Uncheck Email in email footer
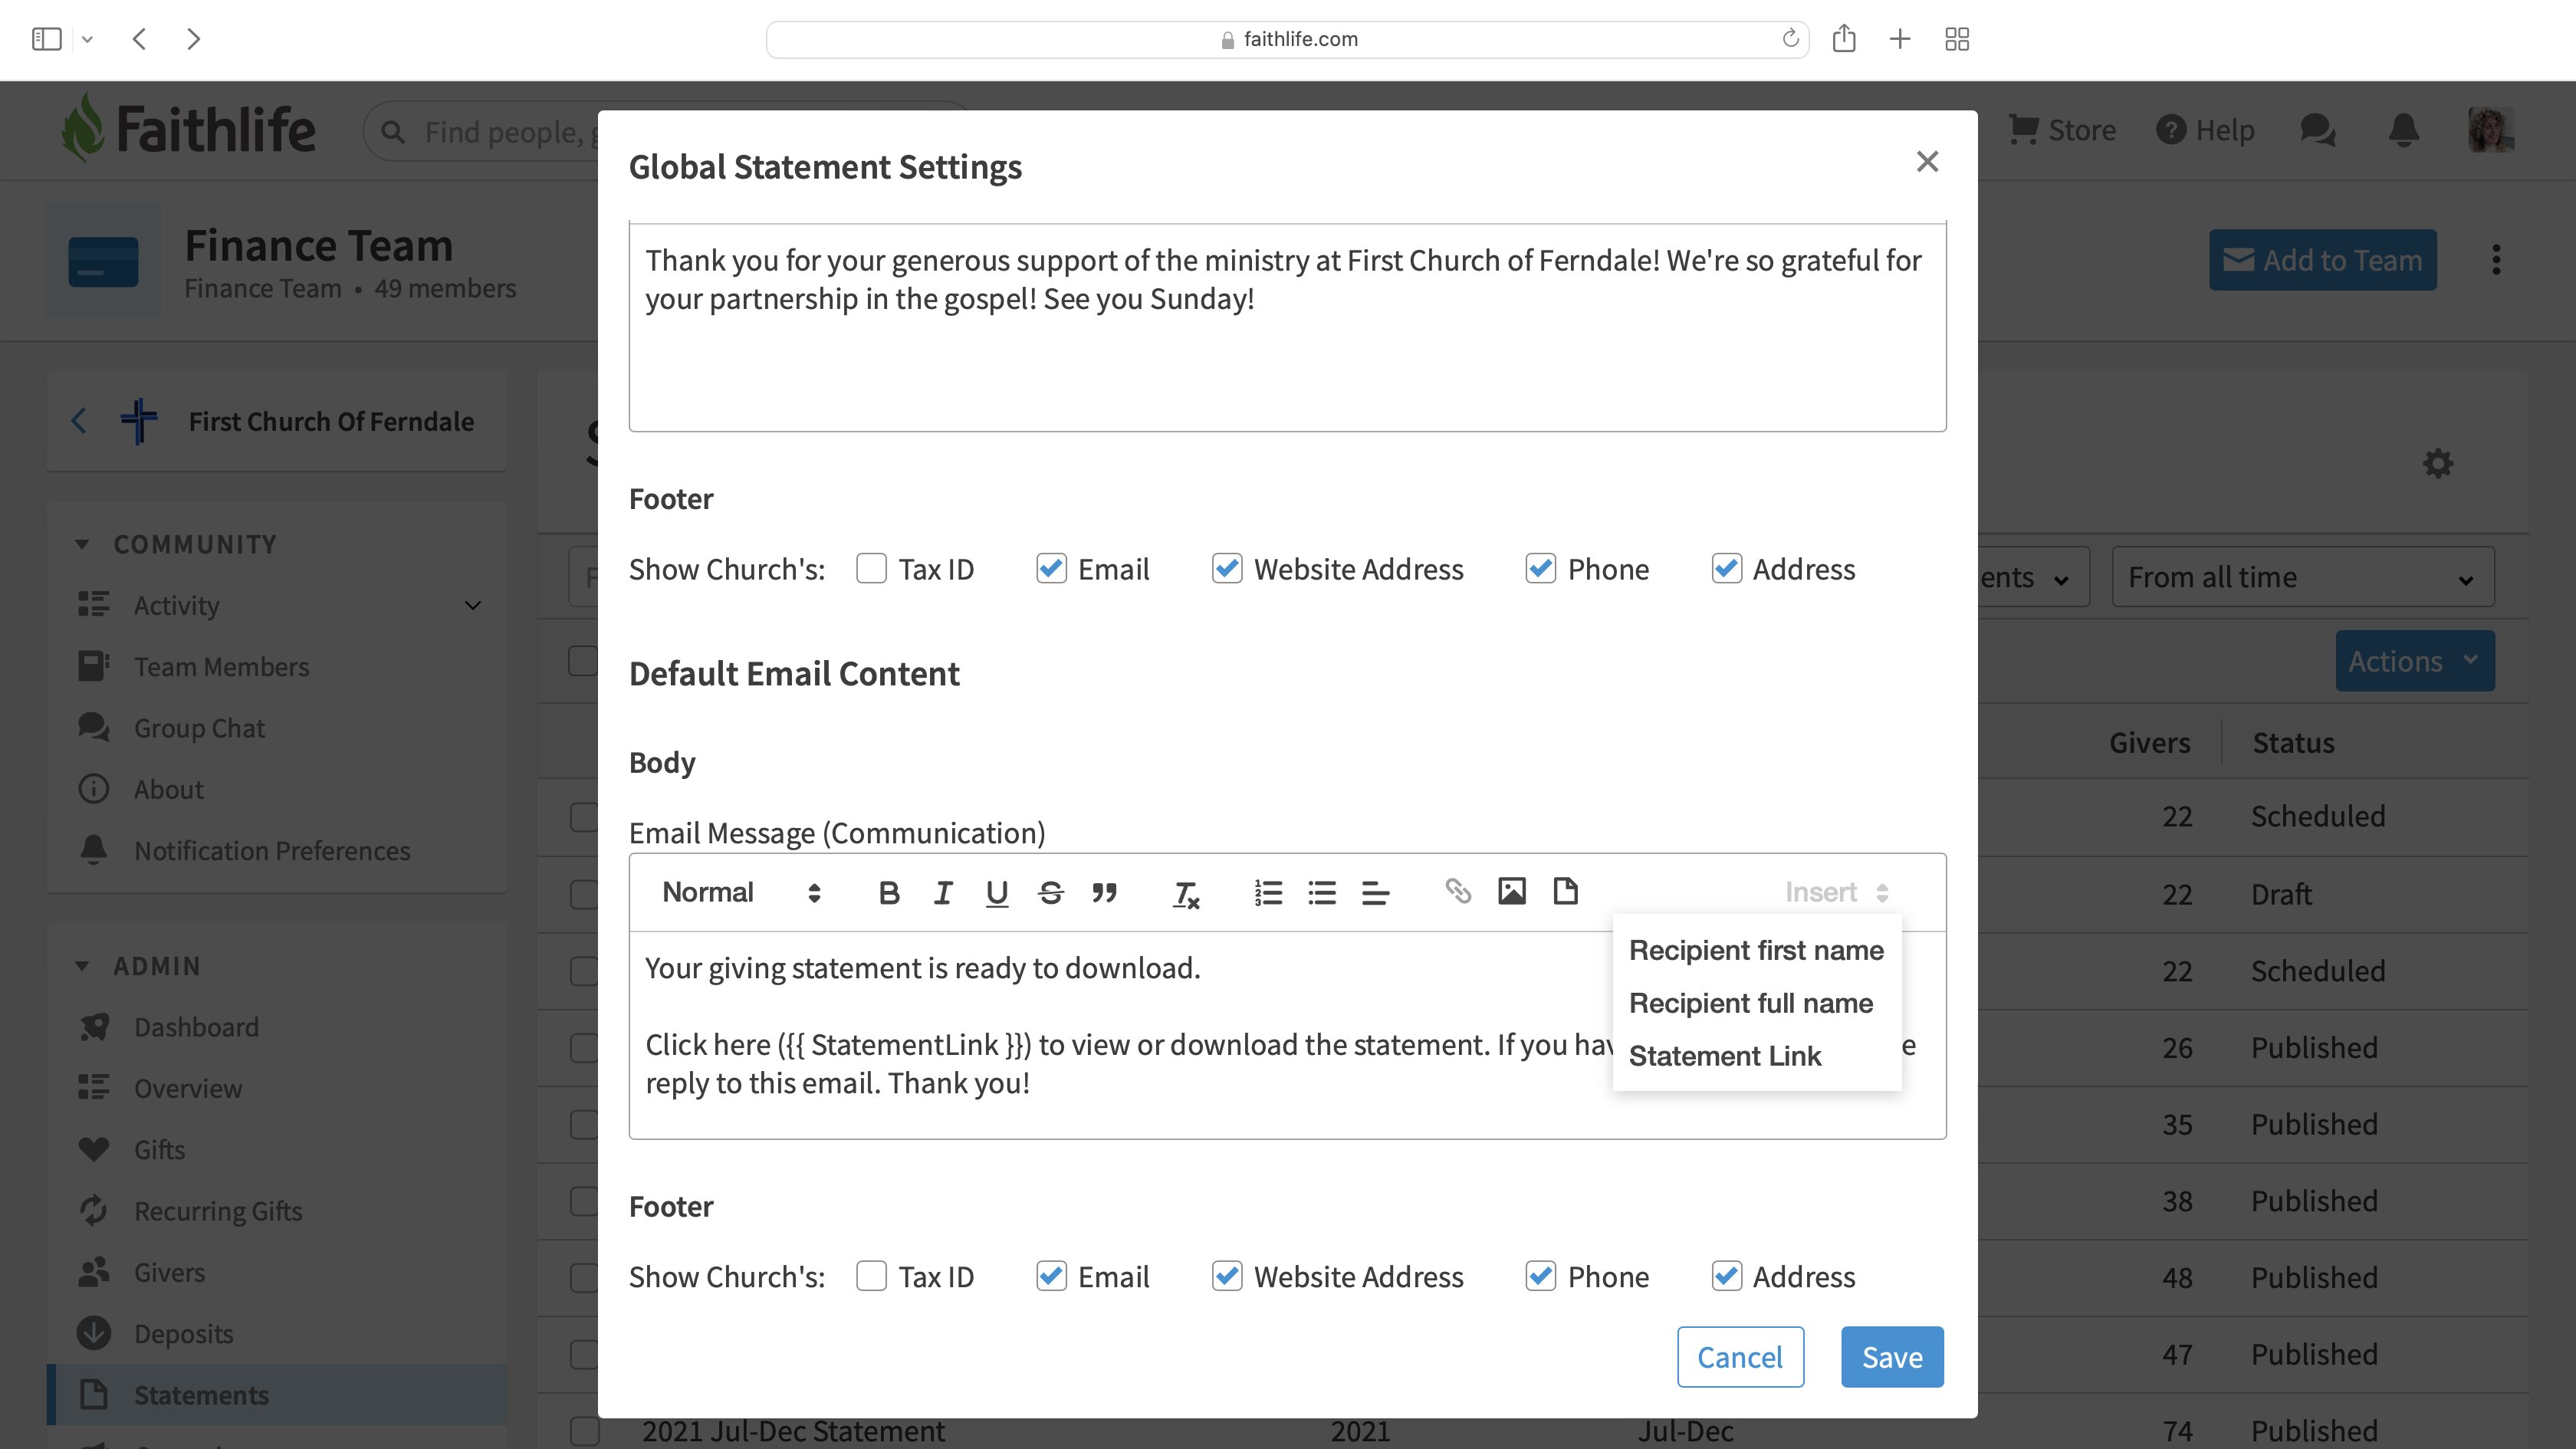 click(1051, 1276)
